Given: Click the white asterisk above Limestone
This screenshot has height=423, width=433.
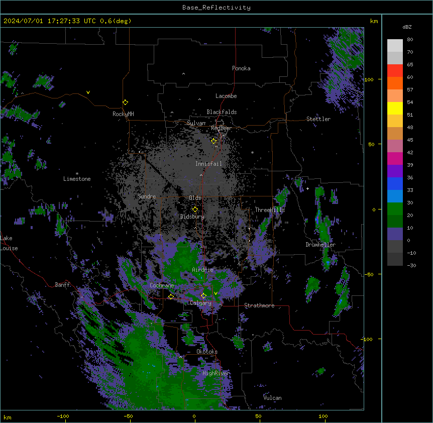Looking at the screenshot, I should (77, 174).
